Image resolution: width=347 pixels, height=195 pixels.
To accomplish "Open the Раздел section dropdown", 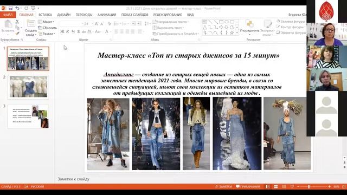I will pyautogui.click(x=47, y=34).
